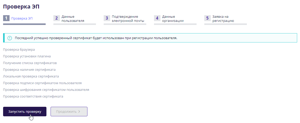Screen dimensions: 300x123
Task: Click the chevron arrow inside the Продолжить button
Action: (79, 112)
